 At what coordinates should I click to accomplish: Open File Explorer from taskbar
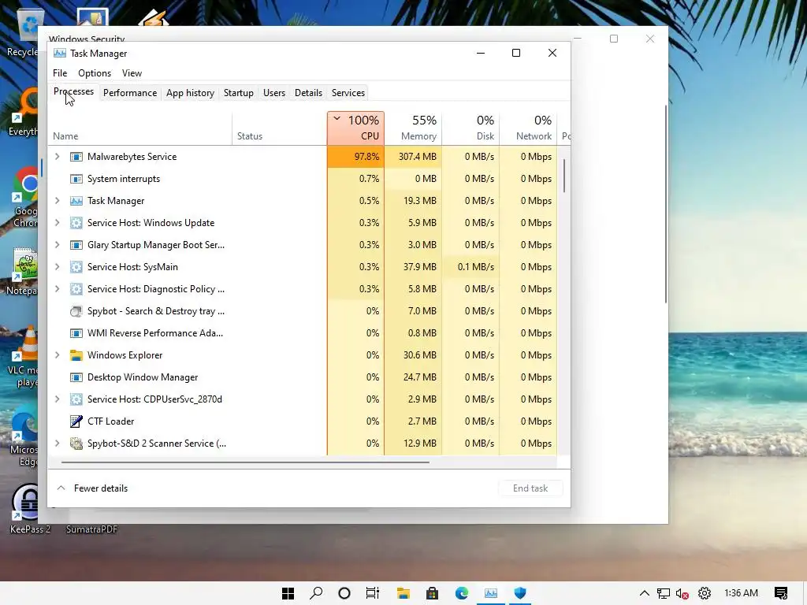[x=403, y=593]
